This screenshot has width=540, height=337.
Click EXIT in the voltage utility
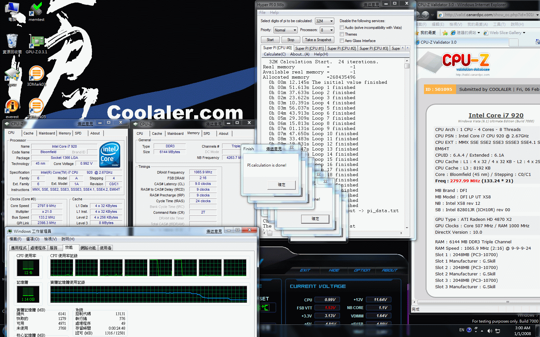tap(305, 270)
